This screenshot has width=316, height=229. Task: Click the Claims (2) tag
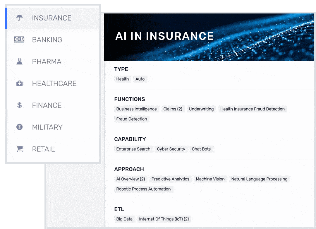click(x=173, y=109)
